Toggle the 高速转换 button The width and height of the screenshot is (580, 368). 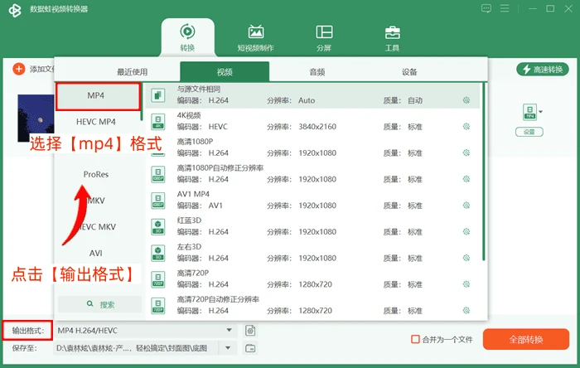[x=542, y=69]
